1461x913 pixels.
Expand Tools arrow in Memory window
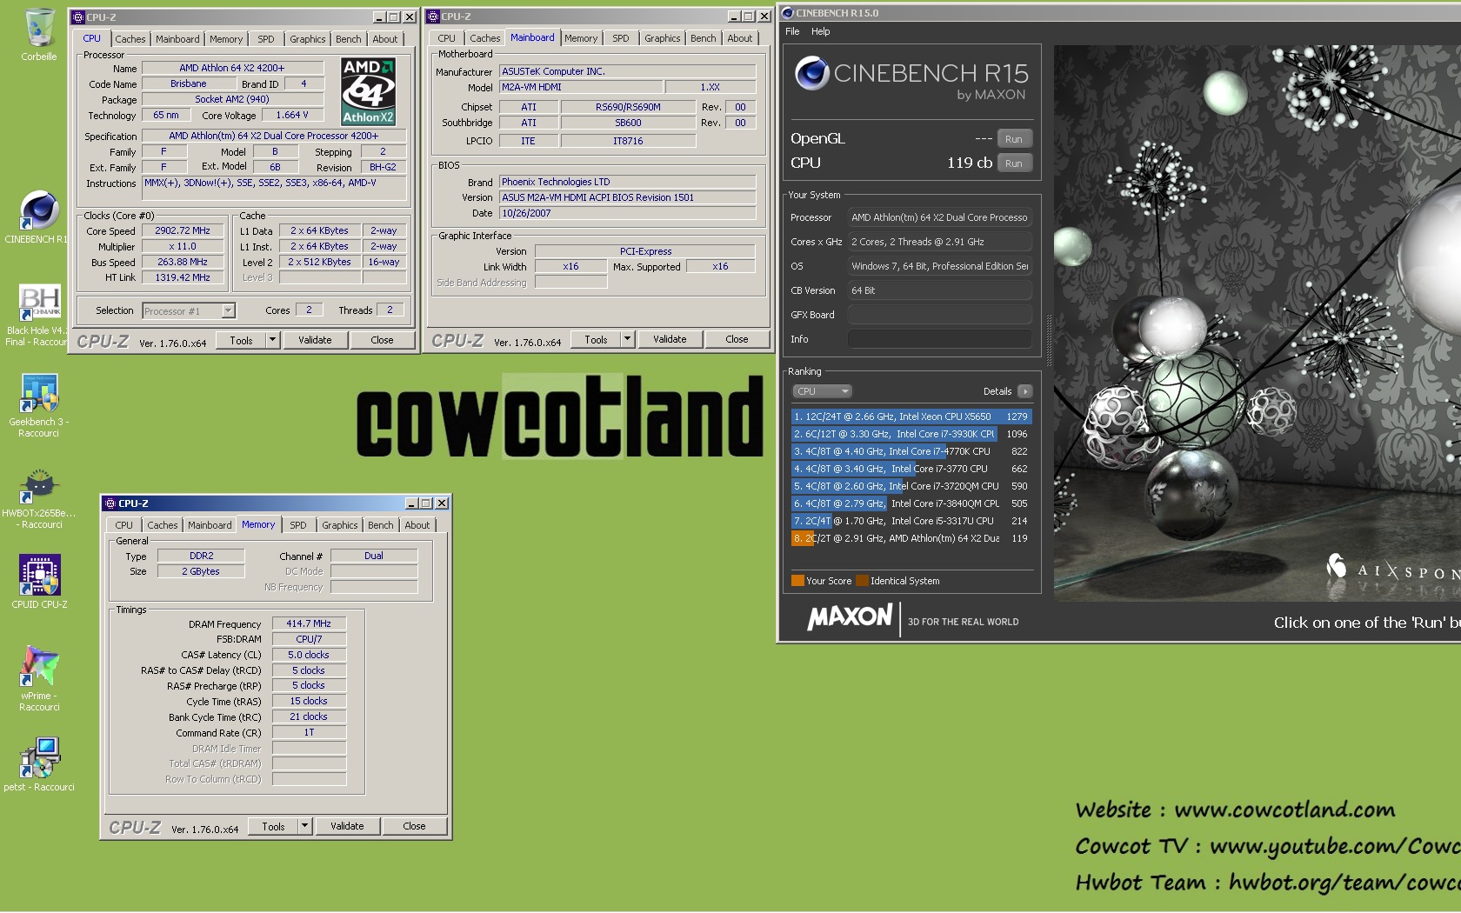tap(305, 826)
